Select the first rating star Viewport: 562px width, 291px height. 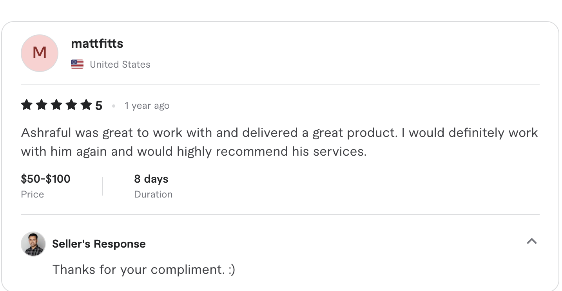pyautogui.click(x=26, y=105)
